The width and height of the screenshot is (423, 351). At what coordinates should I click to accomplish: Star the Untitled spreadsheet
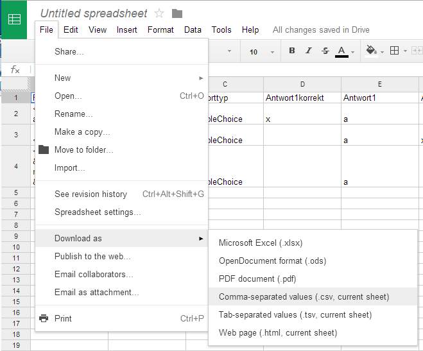click(159, 13)
